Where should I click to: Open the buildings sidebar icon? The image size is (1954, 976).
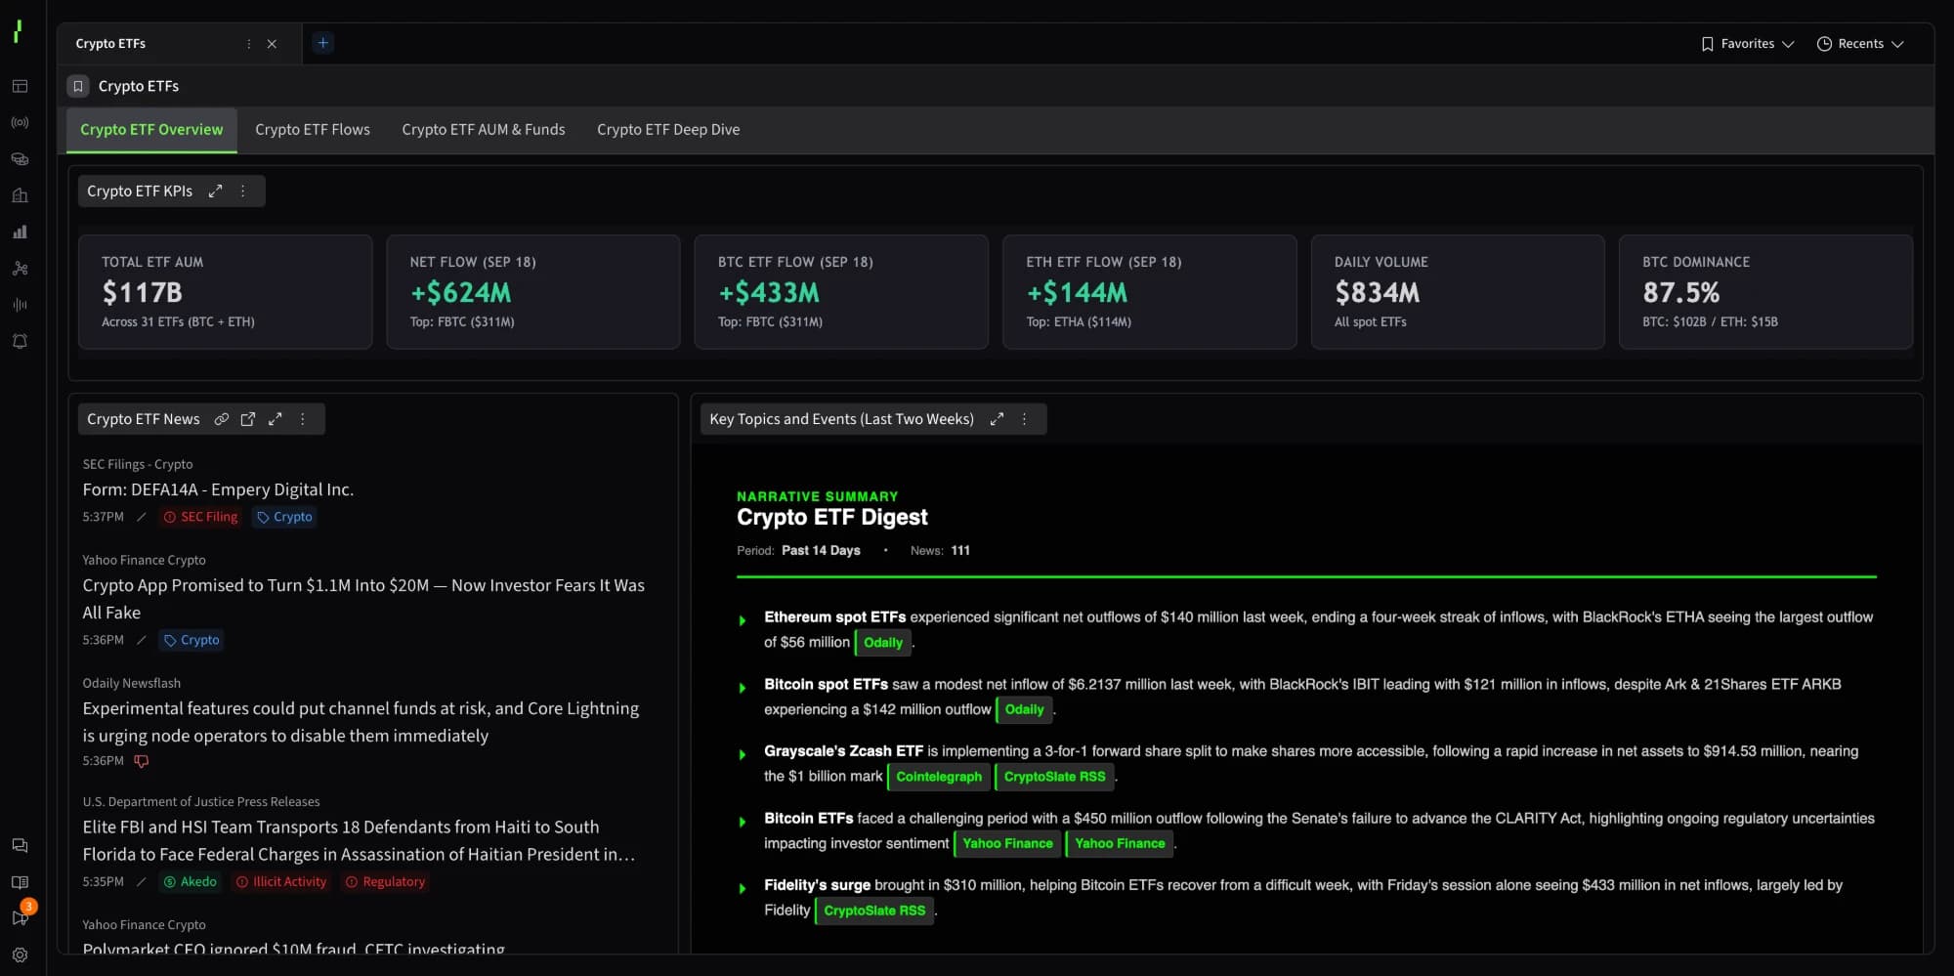(20, 195)
